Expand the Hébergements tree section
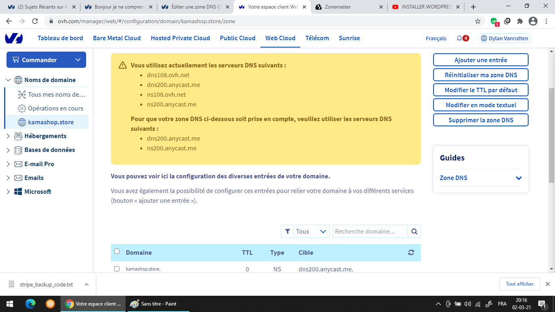 point(8,136)
